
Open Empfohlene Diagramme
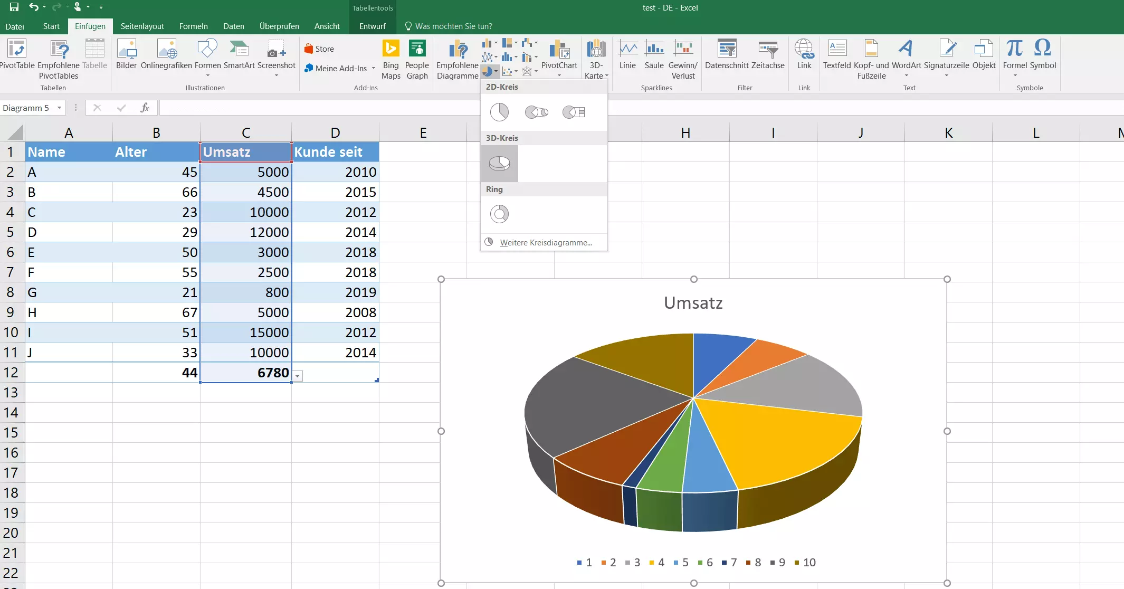click(458, 59)
